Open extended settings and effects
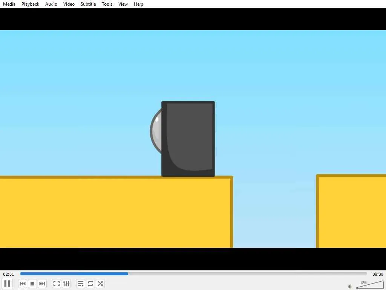Image resolution: width=386 pixels, height=290 pixels. 66,284
